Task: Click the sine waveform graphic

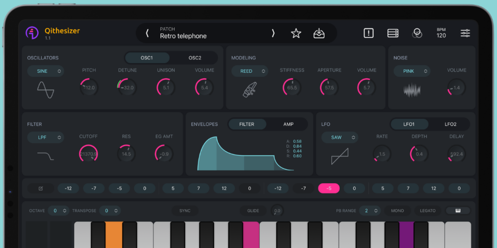Action: (46, 90)
